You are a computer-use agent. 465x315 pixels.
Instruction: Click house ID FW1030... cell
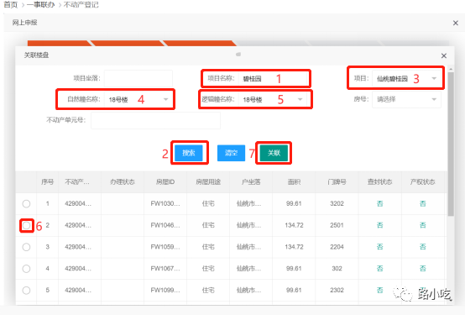point(165,203)
